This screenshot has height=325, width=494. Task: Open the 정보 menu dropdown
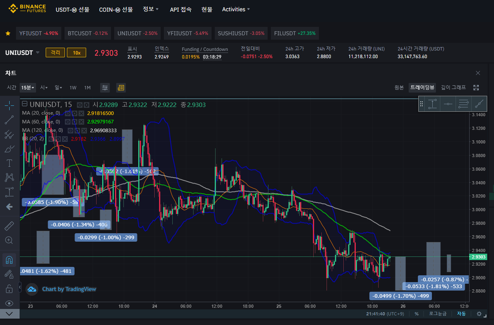(x=151, y=9)
